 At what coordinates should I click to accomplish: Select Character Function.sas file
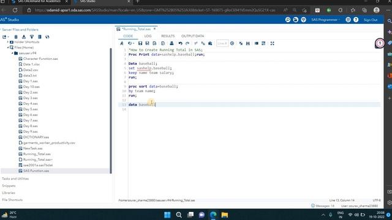[x=40, y=59]
